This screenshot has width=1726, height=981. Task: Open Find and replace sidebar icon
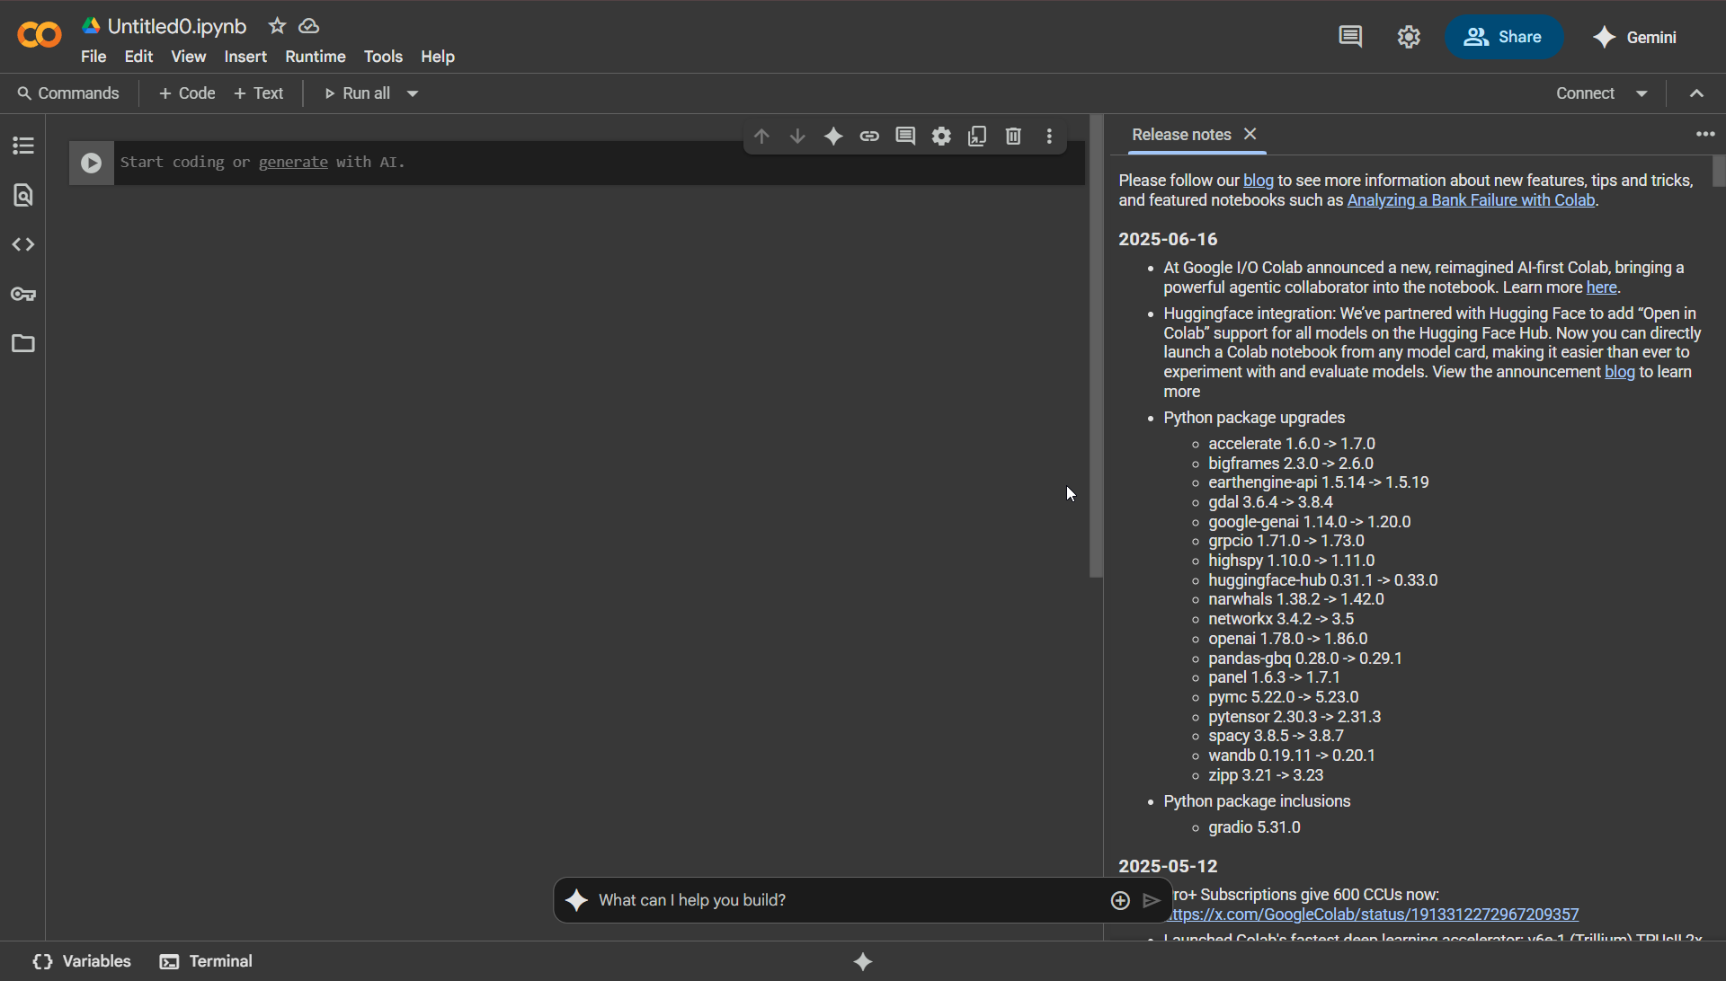click(23, 195)
